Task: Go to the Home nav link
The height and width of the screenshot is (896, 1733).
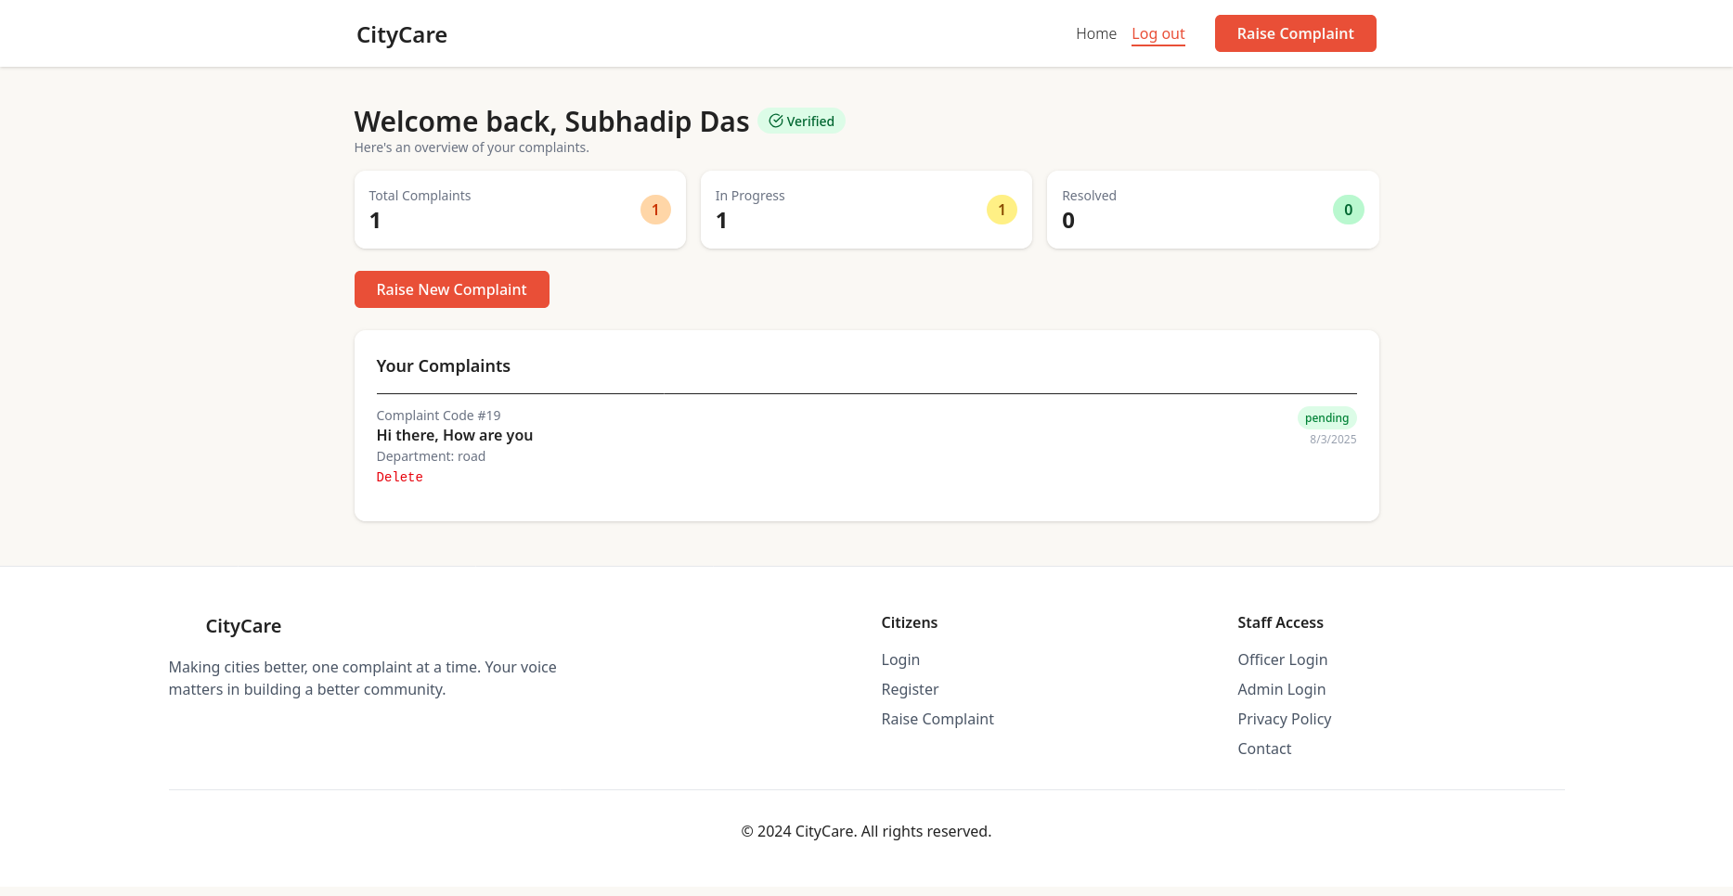Action: pos(1096,33)
